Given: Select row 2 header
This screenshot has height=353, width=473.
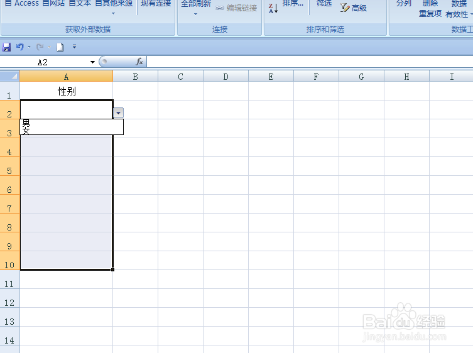Looking at the screenshot, I should [x=9, y=110].
